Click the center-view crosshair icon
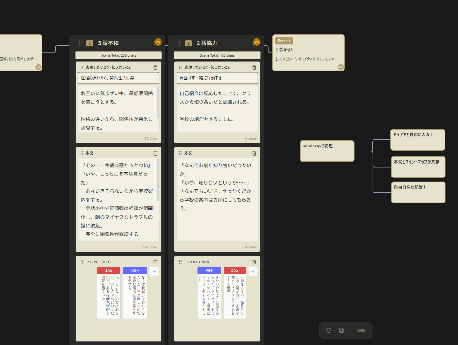 pos(329,330)
